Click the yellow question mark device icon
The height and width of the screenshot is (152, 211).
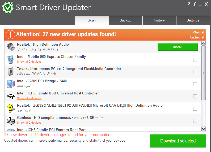click(x=11, y=108)
